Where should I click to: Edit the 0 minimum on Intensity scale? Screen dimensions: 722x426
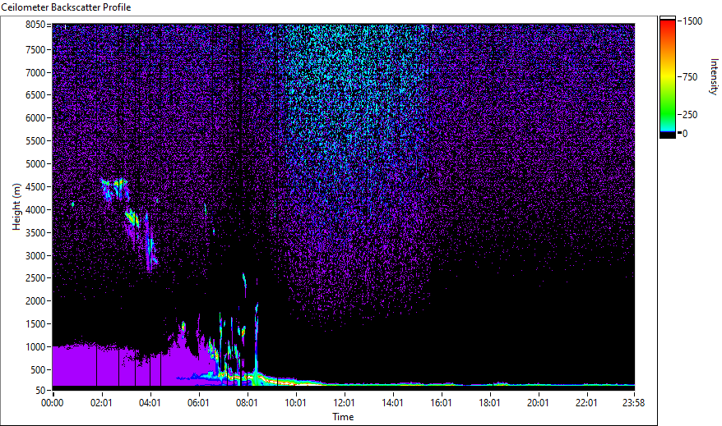point(685,134)
